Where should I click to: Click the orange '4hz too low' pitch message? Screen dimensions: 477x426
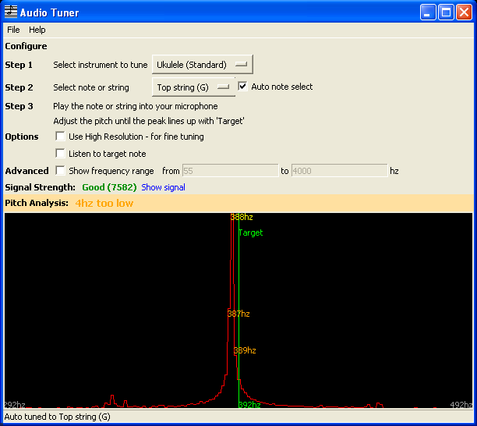pyautogui.click(x=104, y=204)
